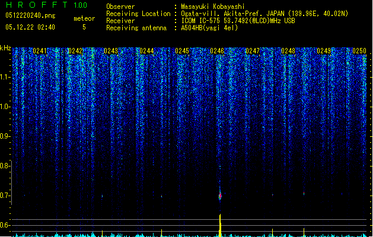Click the Receiving antenna label
This screenshot has height=237, width=373.
(136, 28)
